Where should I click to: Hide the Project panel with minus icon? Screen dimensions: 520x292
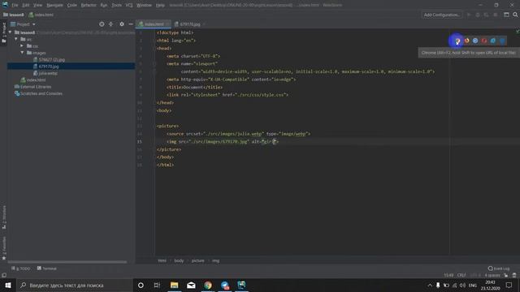[131, 24]
